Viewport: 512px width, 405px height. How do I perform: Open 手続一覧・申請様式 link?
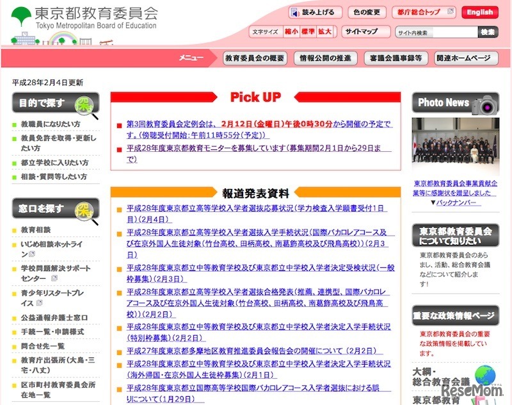52,332
